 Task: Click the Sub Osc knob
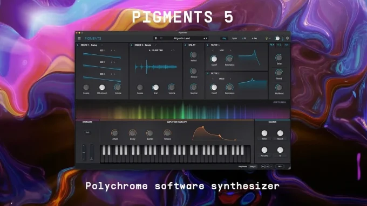pos(194,87)
